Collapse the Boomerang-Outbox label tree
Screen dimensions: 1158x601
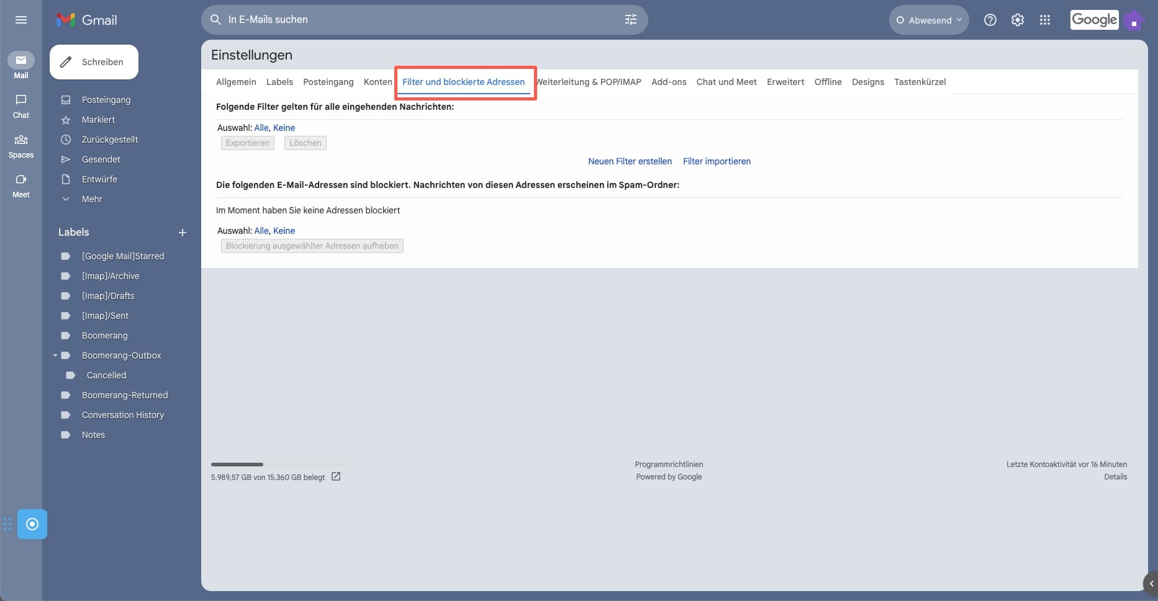tap(55, 355)
